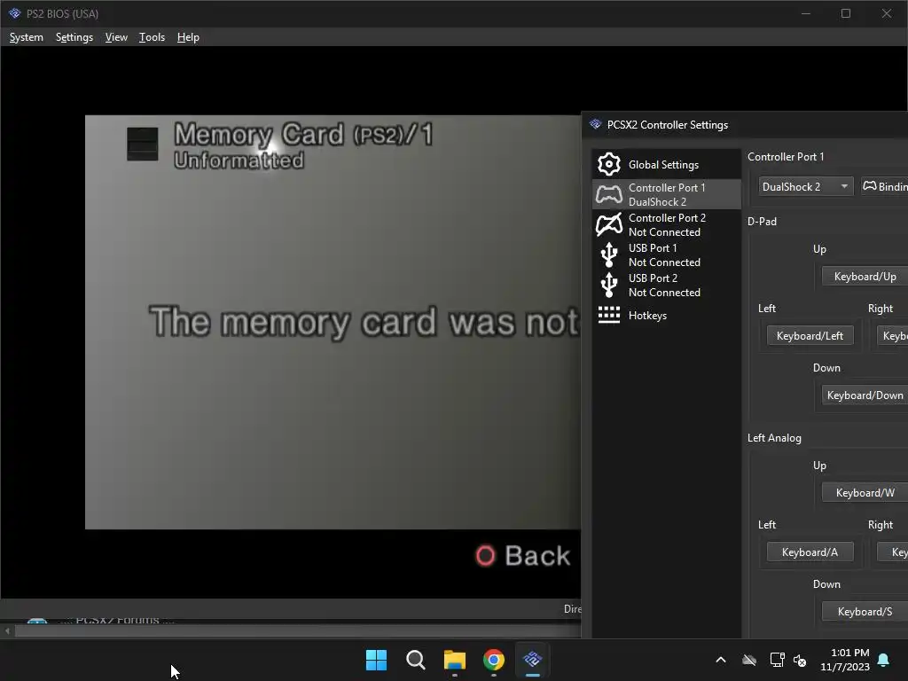Click the horizontal scrollbar track
The width and height of the screenshot is (908, 681).
coord(297,631)
